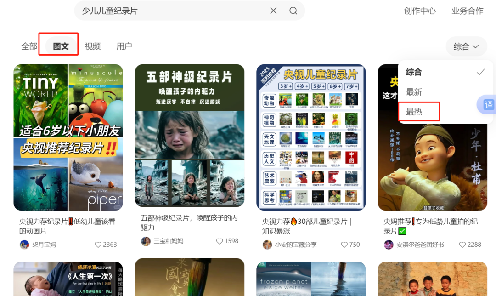
Task: Open the floating translate 译 icon
Action: tap(488, 105)
